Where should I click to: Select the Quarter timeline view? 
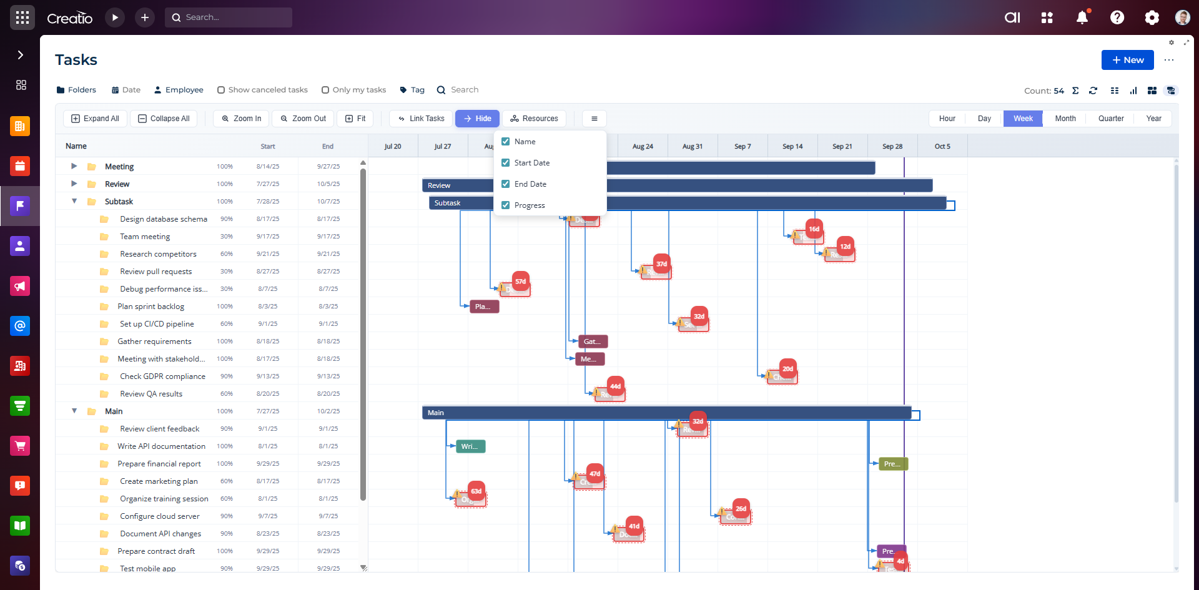(1110, 119)
